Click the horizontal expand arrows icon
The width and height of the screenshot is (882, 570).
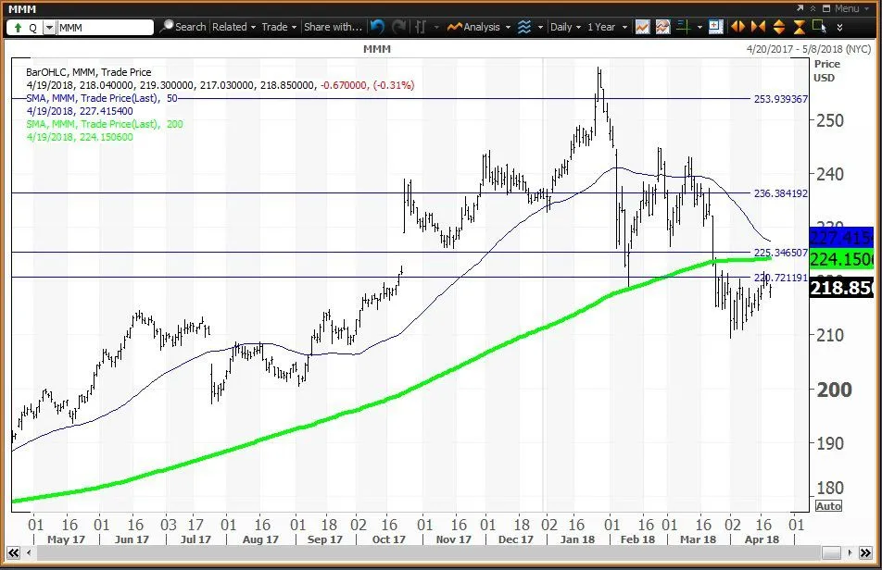[x=737, y=27]
